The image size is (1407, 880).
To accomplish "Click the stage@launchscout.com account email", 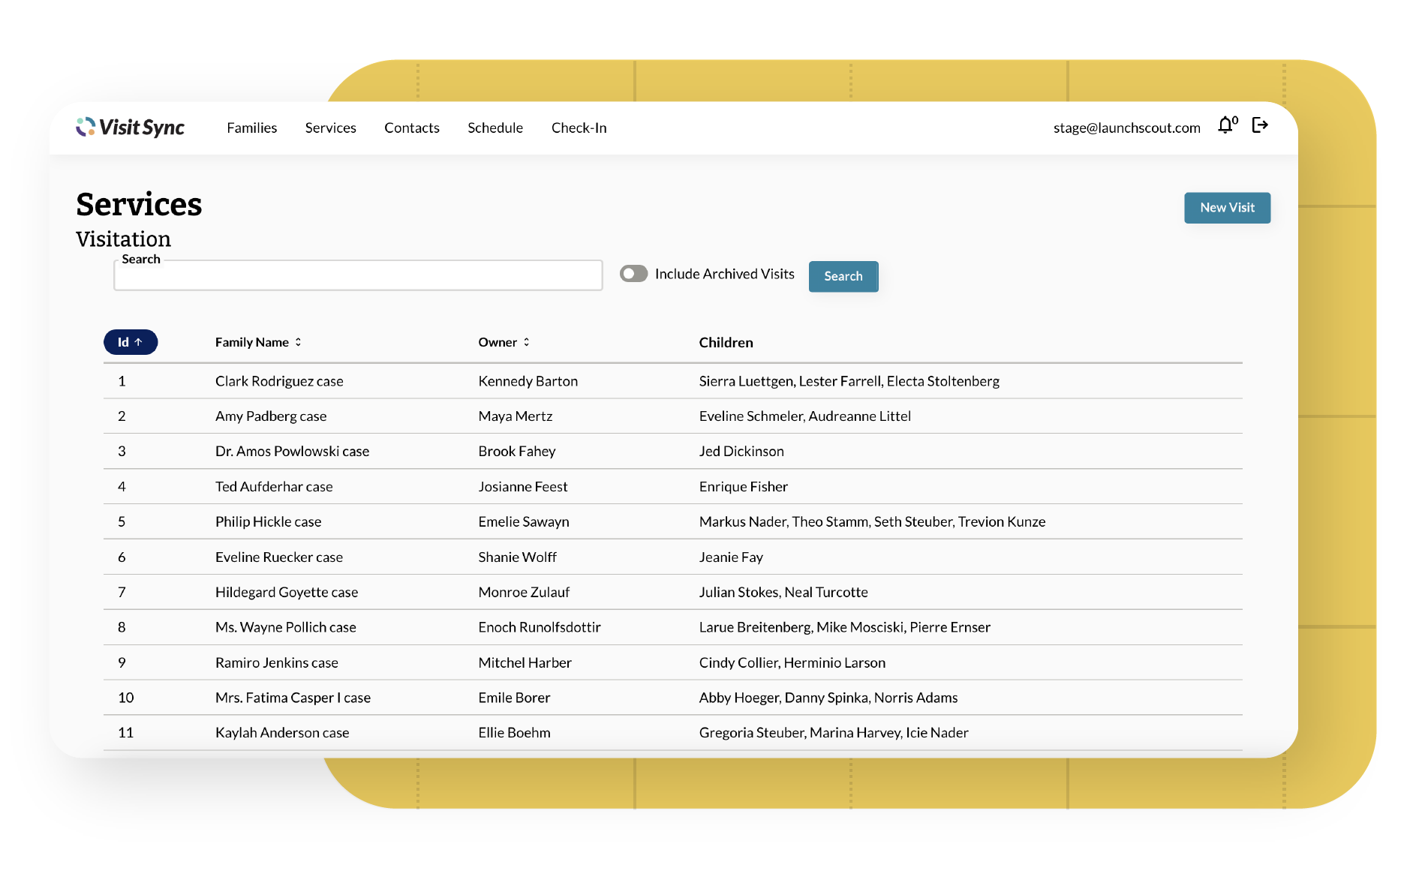I will point(1126,128).
